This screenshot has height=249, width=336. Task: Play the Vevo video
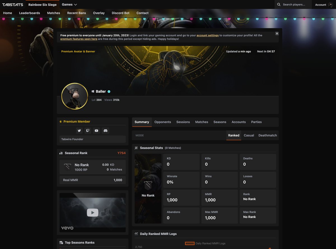click(93, 212)
